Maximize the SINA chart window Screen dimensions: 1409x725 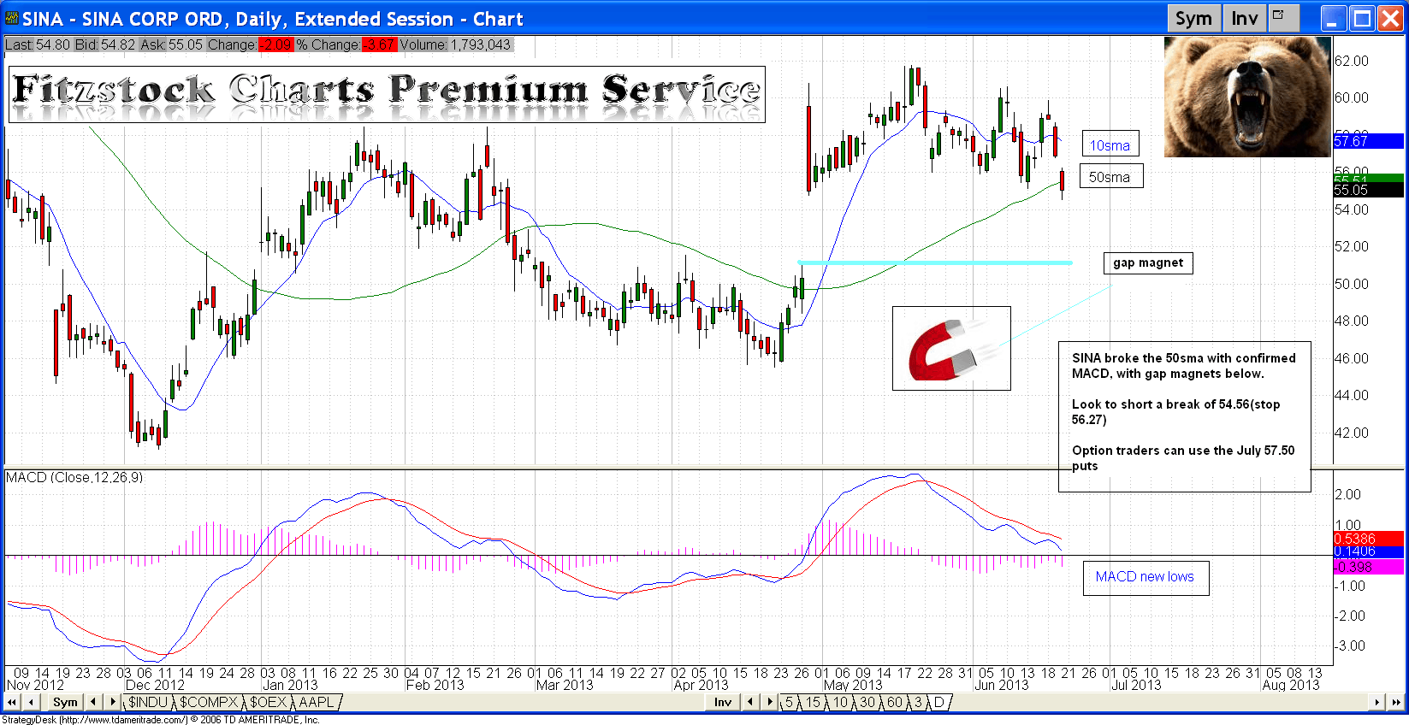1362,18
